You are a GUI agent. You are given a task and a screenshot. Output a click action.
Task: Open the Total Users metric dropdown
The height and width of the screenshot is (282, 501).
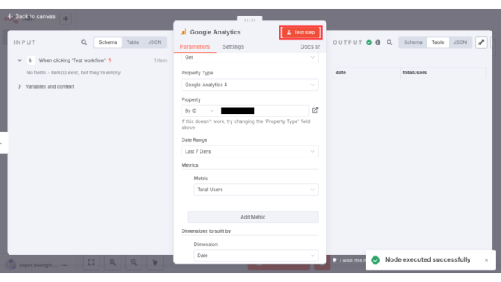click(256, 190)
